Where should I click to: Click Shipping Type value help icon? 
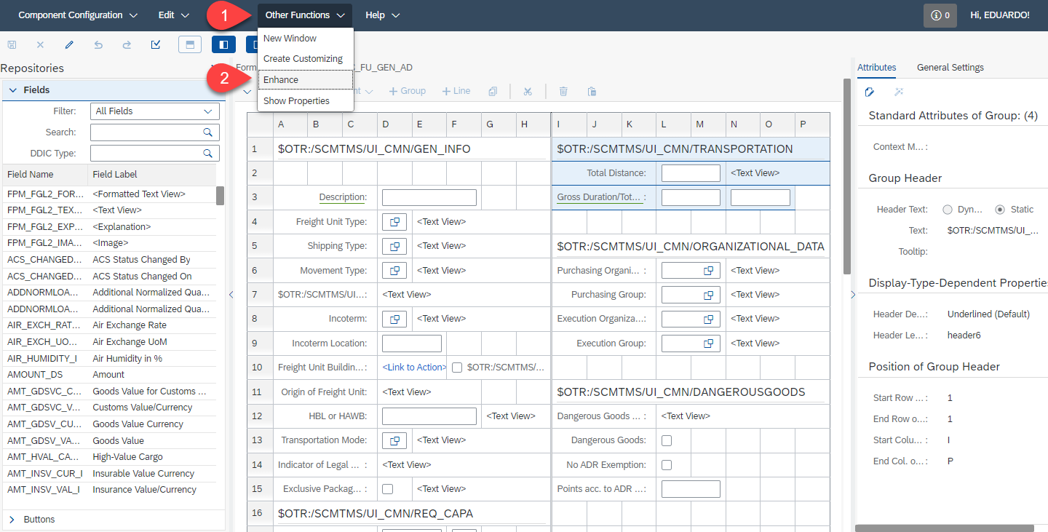[394, 246]
